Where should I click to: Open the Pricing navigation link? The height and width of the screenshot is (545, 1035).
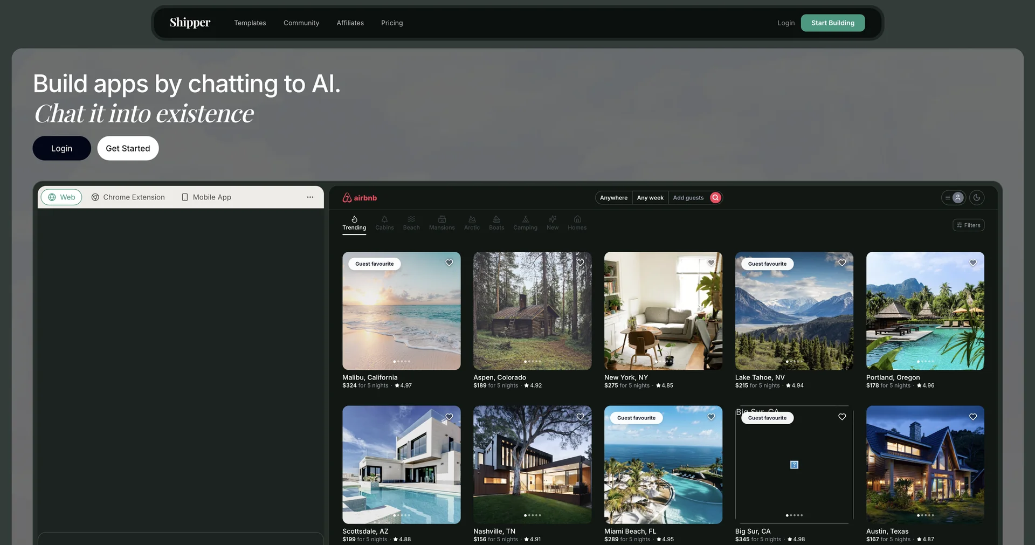coord(392,23)
